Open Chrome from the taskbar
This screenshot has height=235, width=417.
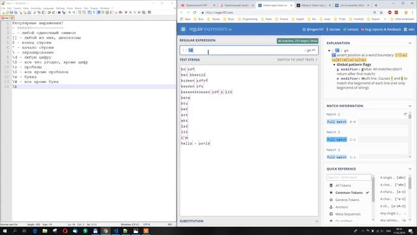(106, 231)
